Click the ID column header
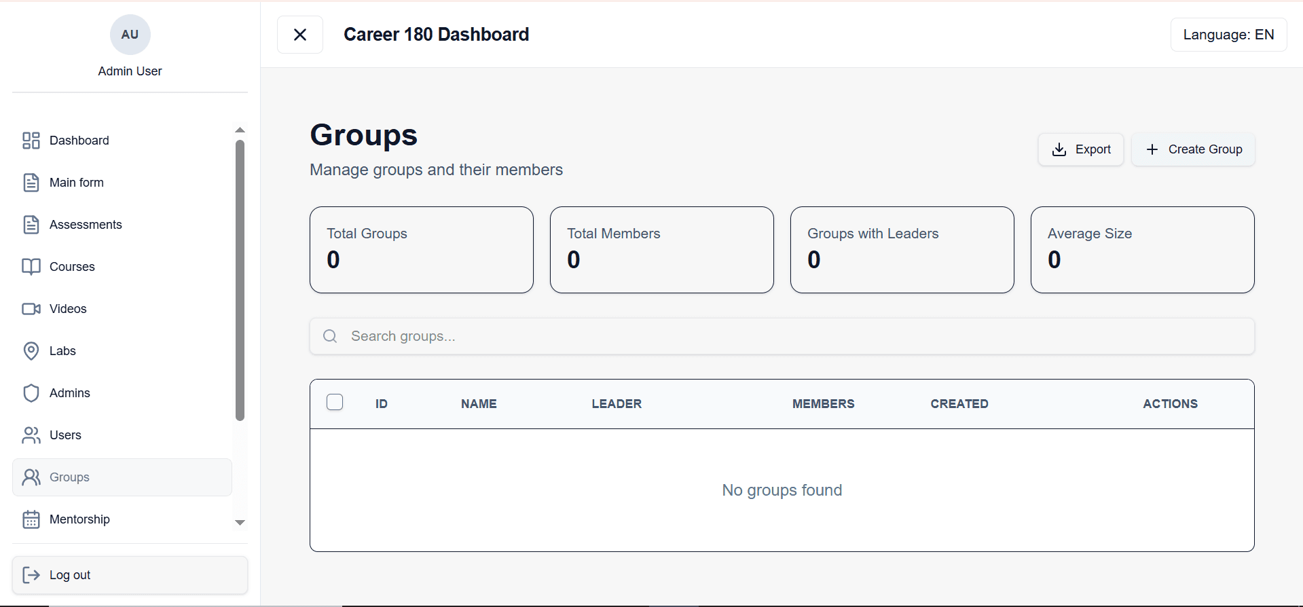Viewport: 1303px width, 607px height. [x=382, y=404]
